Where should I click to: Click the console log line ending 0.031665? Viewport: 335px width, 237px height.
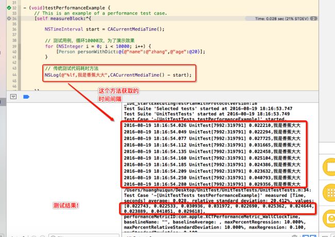tap(212, 145)
